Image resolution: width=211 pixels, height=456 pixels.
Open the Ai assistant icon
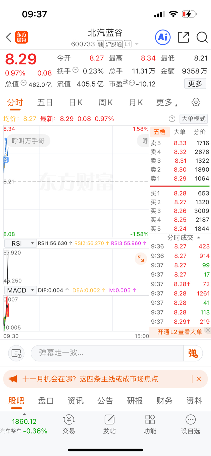click(163, 37)
